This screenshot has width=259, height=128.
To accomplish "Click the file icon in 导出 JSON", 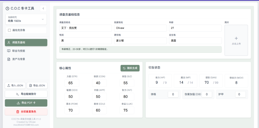I will (30, 85).
